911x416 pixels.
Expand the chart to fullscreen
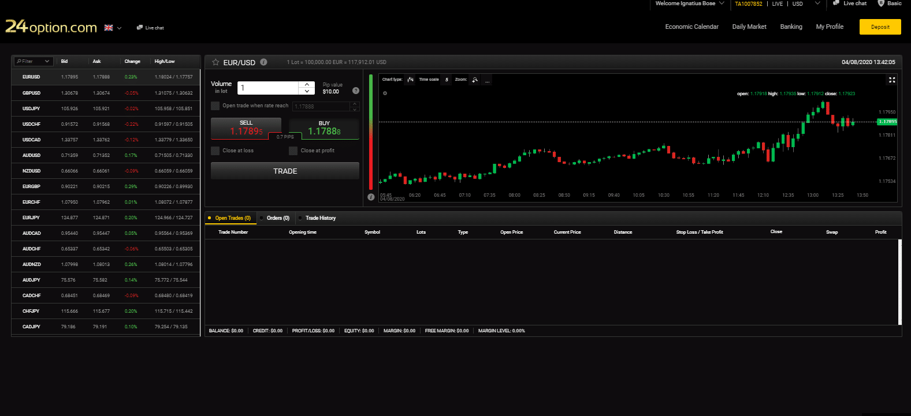[x=892, y=80]
